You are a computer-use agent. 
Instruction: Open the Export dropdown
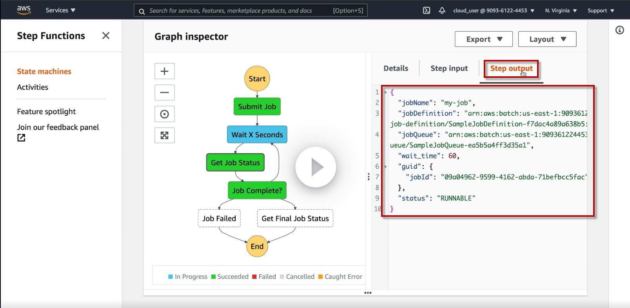483,39
